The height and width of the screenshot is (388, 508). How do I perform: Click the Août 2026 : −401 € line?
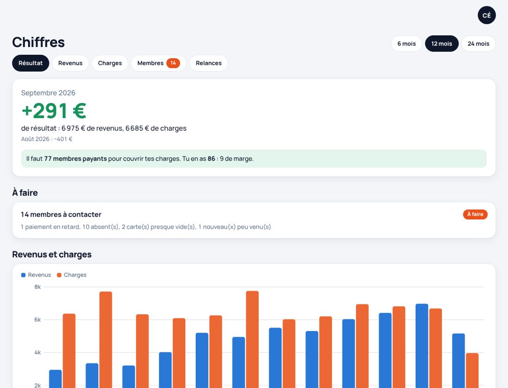click(x=47, y=139)
